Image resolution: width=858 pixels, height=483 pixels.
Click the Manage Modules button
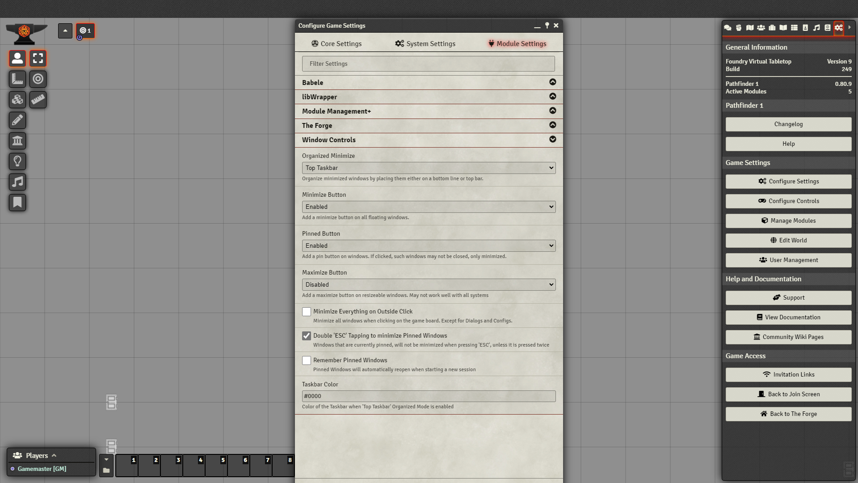(x=788, y=220)
